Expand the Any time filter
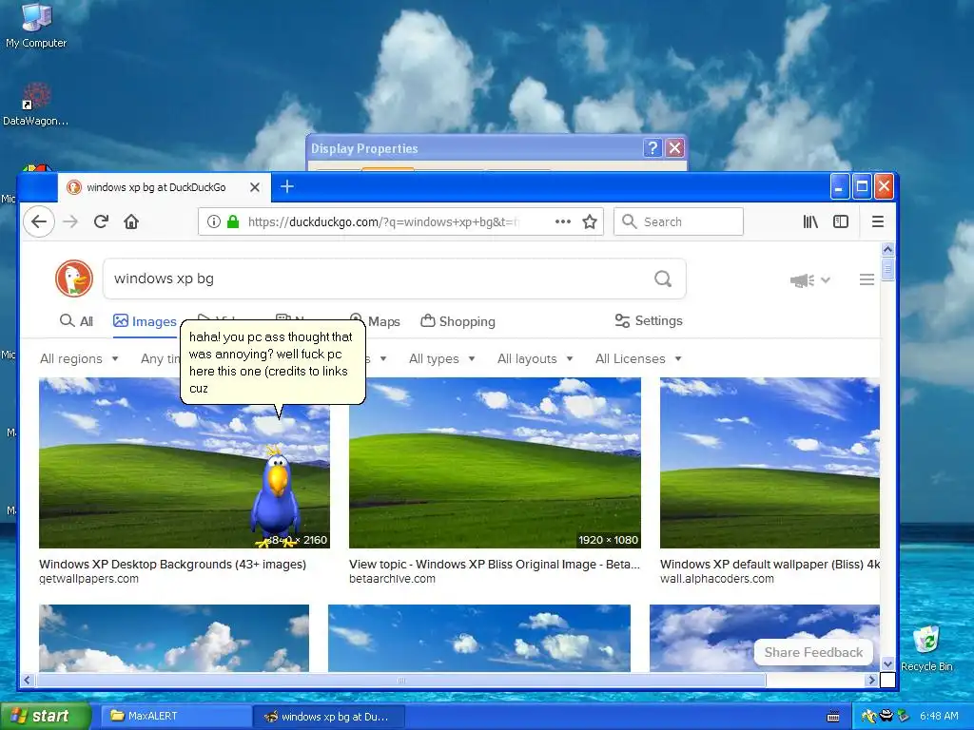Image resolution: width=974 pixels, height=730 pixels. [x=160, y=358]
